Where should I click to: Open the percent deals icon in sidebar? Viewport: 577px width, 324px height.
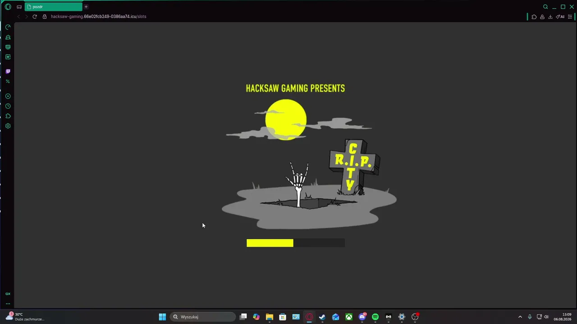8,81
